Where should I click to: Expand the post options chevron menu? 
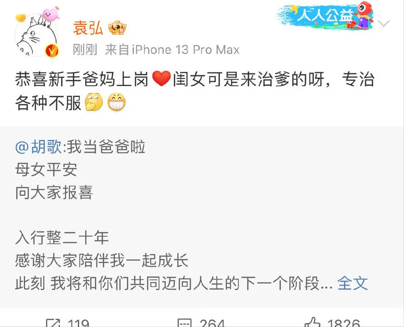click(384, 24)
